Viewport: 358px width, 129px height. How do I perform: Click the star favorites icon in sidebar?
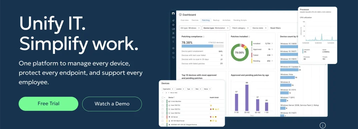[173, 53]
